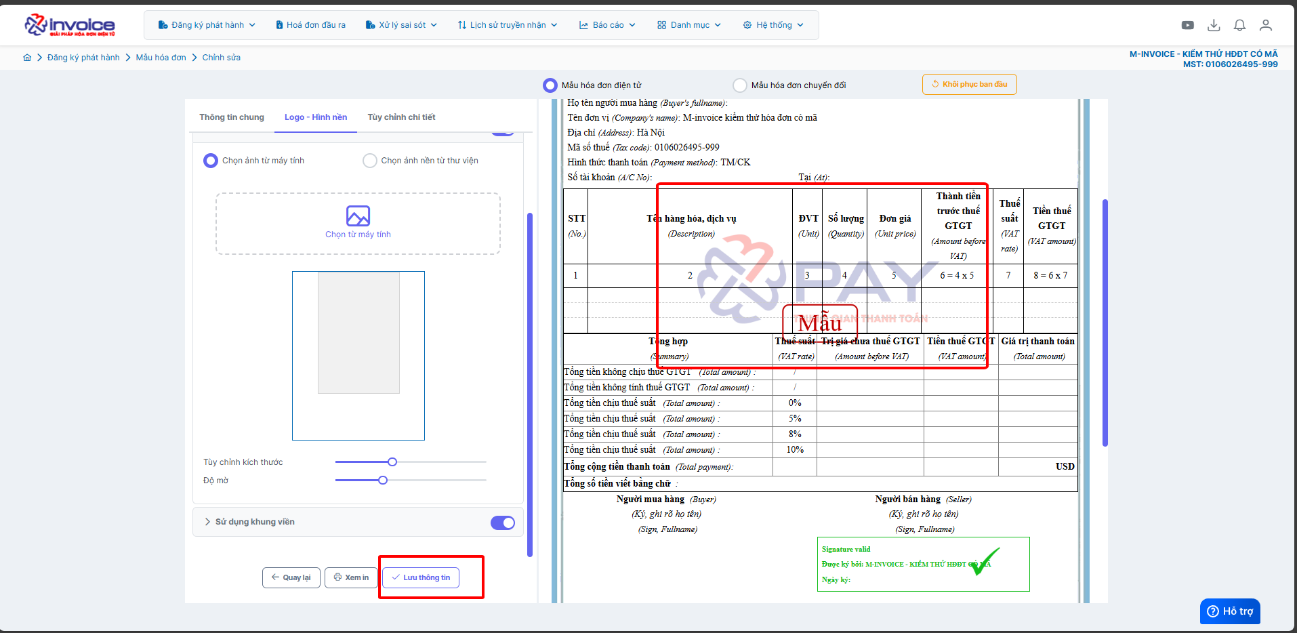Expand the Xử lý sai sót dropdown
The height and width of the screenshot is (633, 1297).
point(401,25)
